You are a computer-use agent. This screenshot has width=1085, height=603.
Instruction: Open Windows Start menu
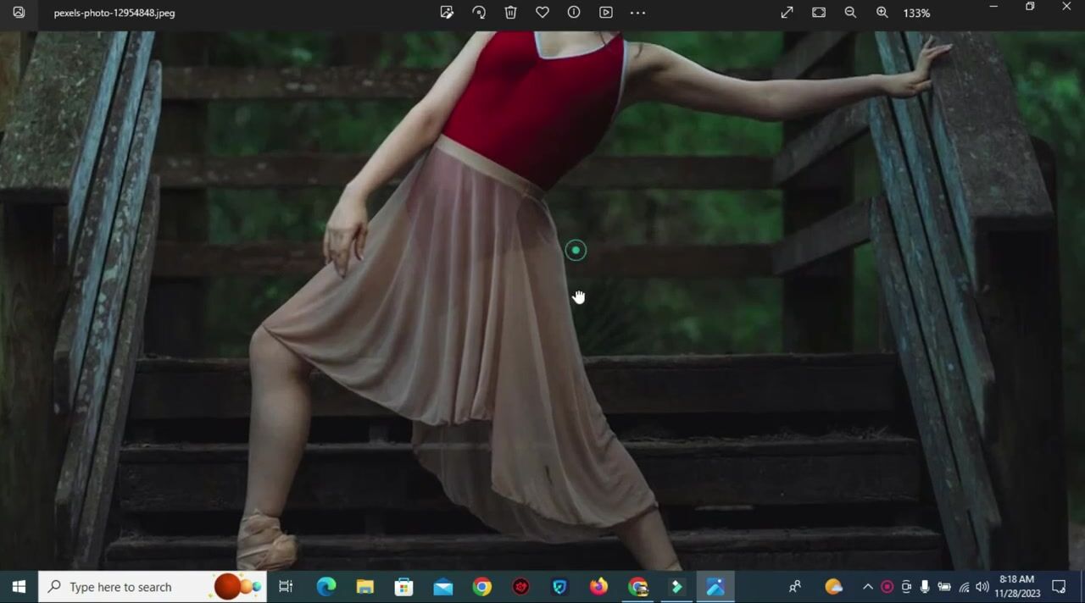(19, 587)
